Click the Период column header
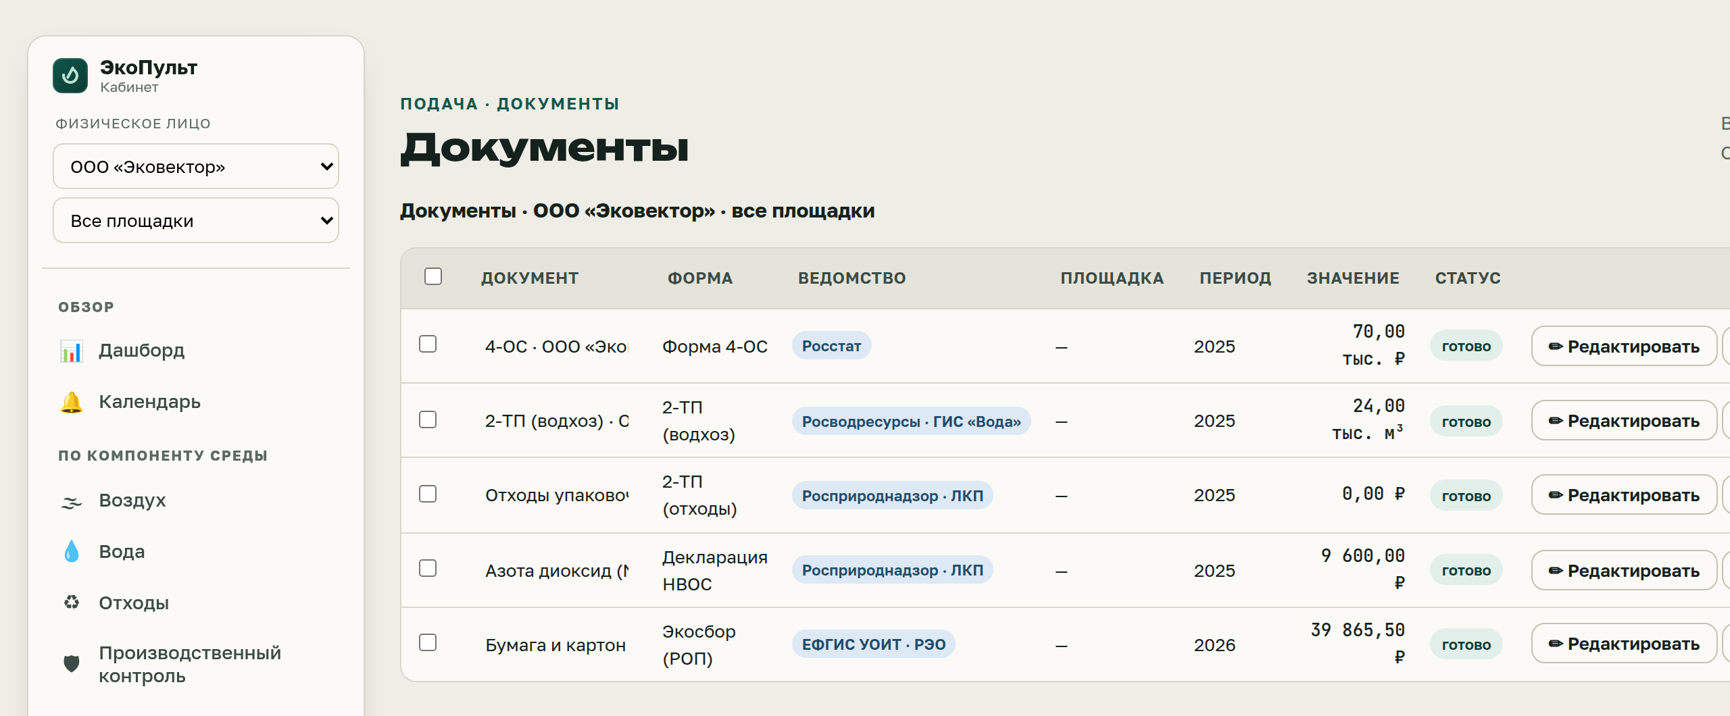 (1235, 278)
